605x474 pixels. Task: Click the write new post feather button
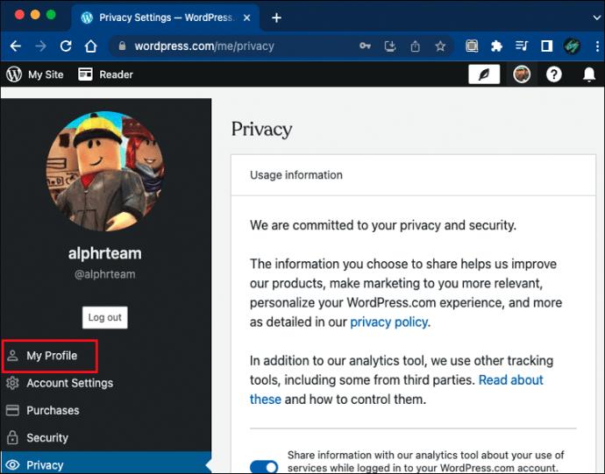(480, 74)
